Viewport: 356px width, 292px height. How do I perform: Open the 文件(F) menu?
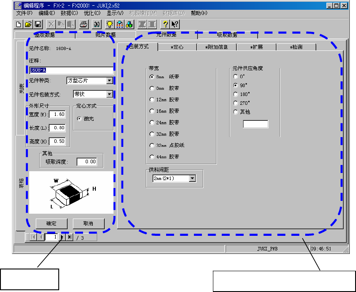click(24, 13)
